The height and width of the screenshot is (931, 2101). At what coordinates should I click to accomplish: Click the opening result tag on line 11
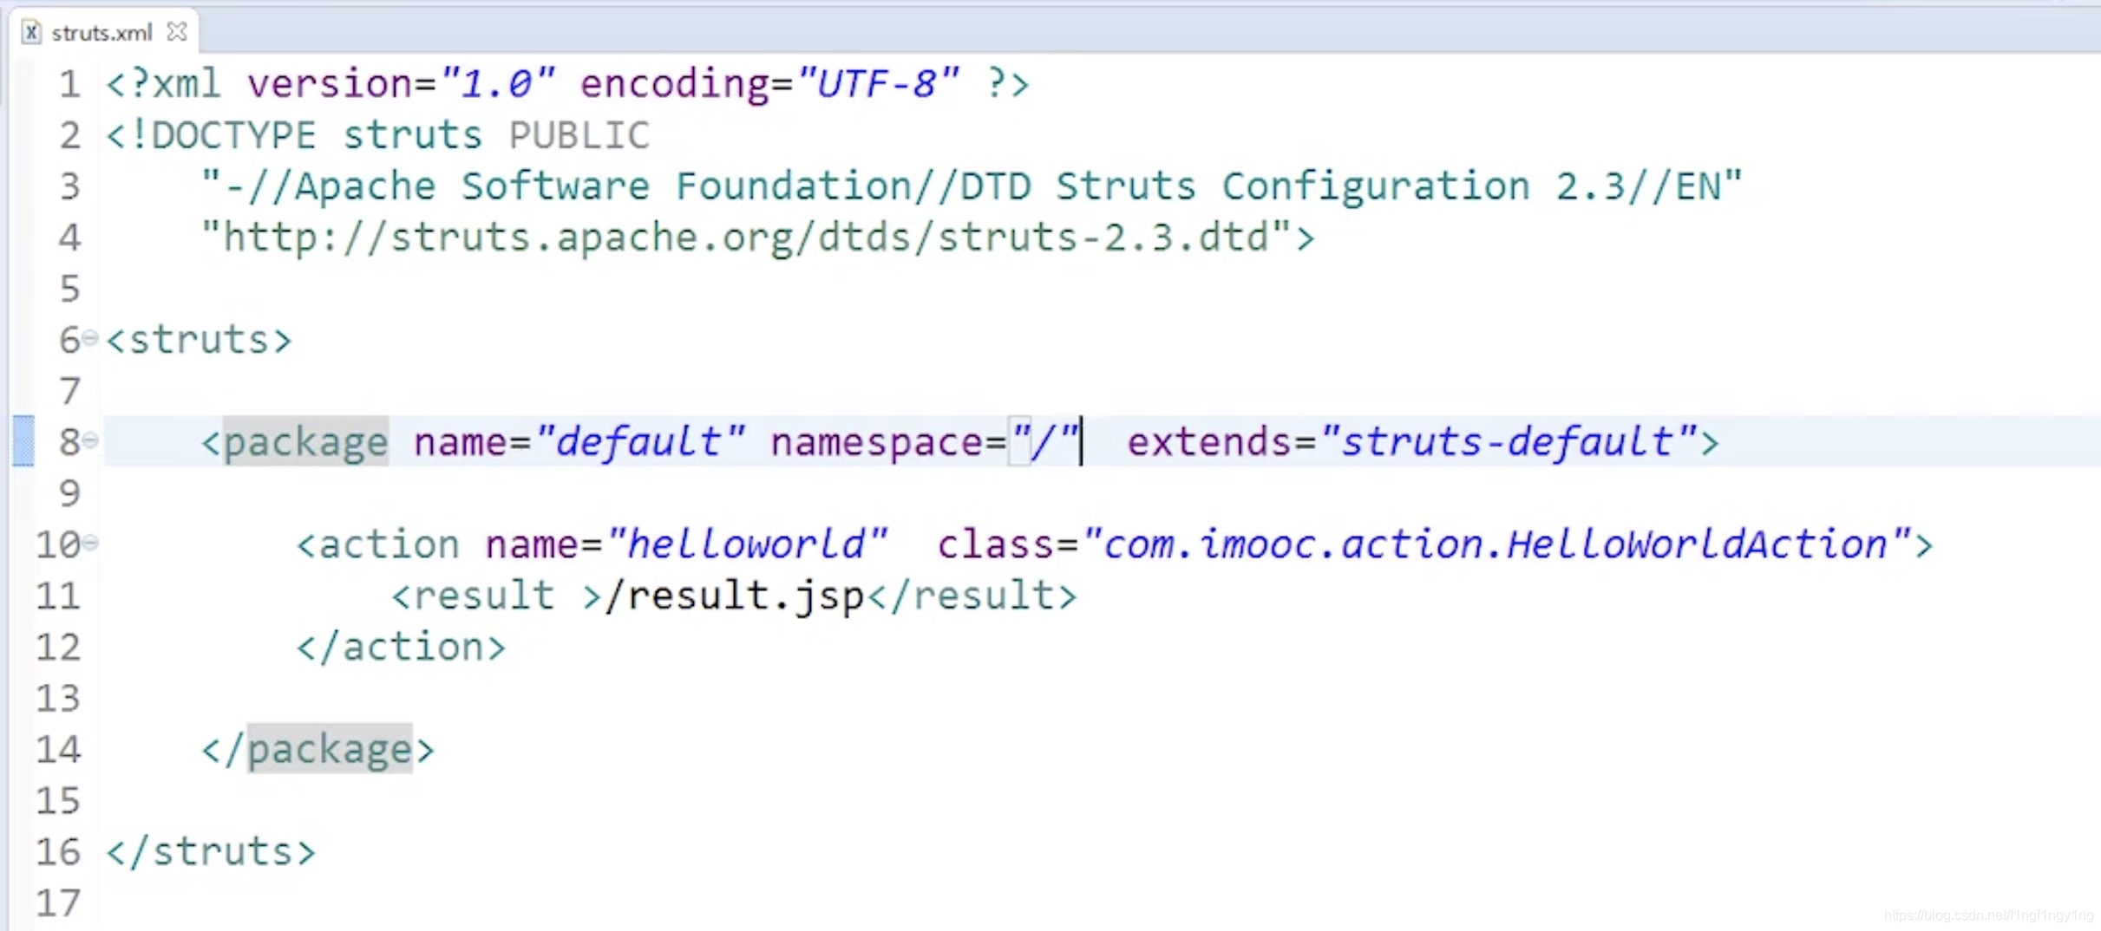tap(496, 596)
